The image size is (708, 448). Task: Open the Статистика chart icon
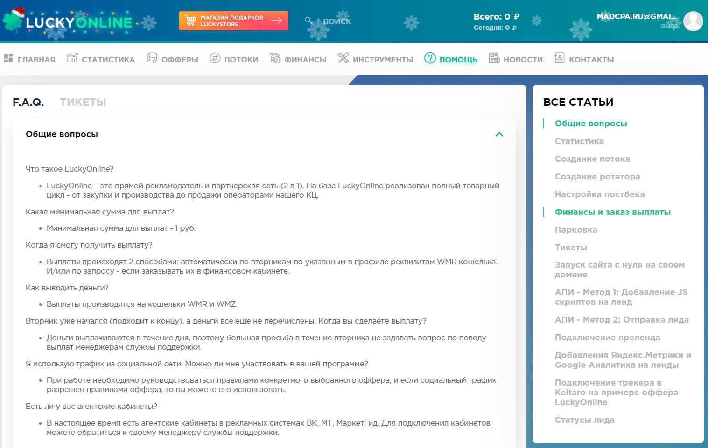pos(72,58)
